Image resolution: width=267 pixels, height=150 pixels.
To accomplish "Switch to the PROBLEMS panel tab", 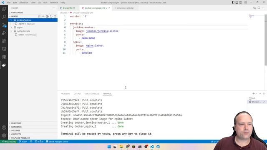I will pyautogui.click(x=65, y=94).
